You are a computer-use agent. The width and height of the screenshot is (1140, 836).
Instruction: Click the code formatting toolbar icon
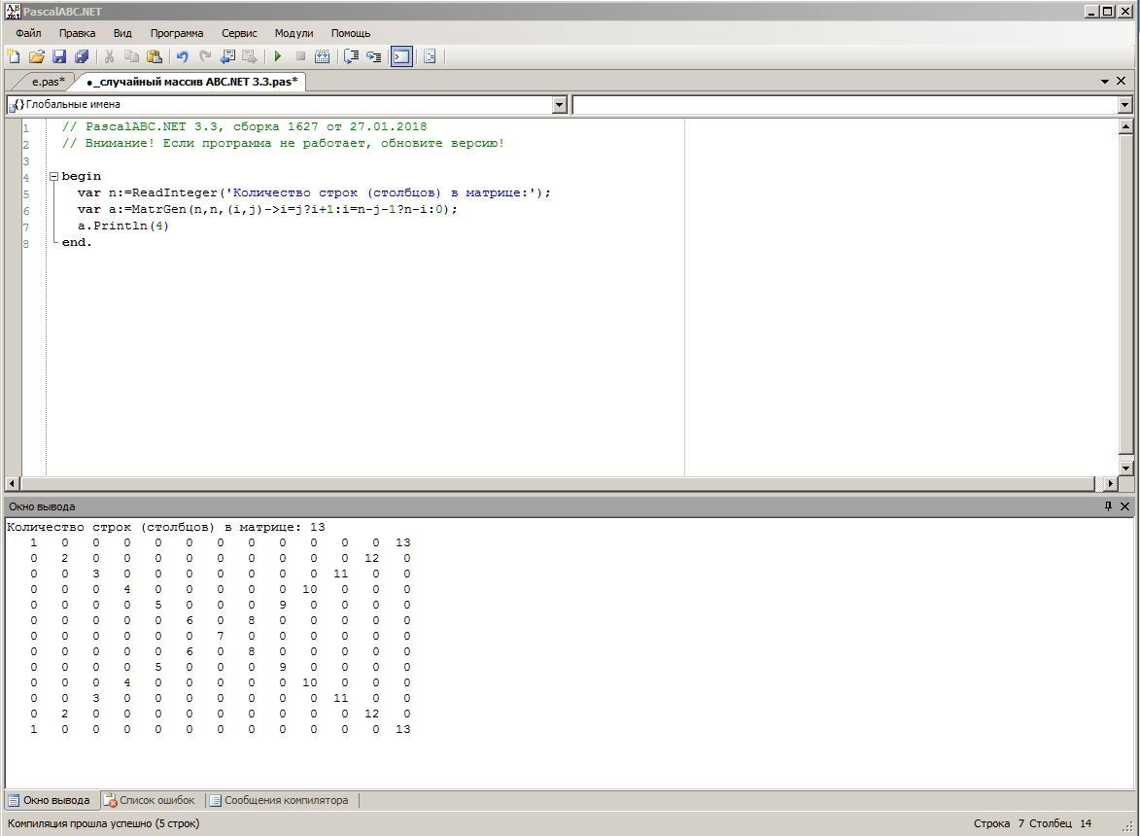click(430, 56)
